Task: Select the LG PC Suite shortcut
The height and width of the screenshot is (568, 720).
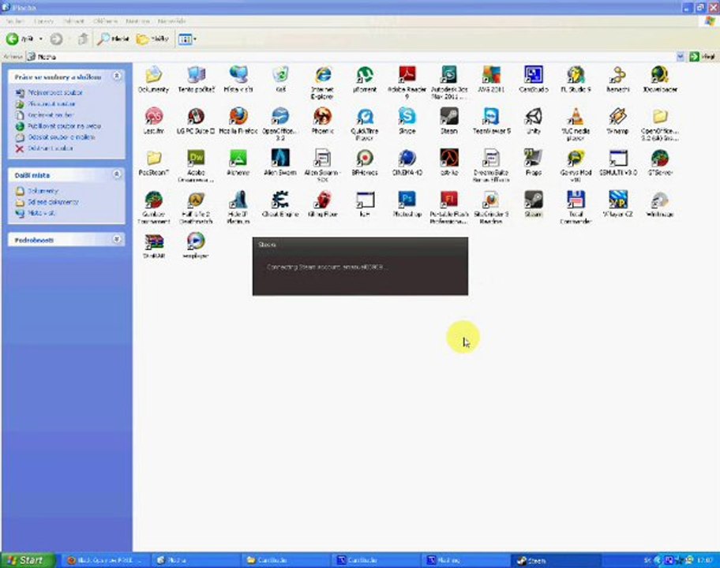Action: (x=196, y=121)
